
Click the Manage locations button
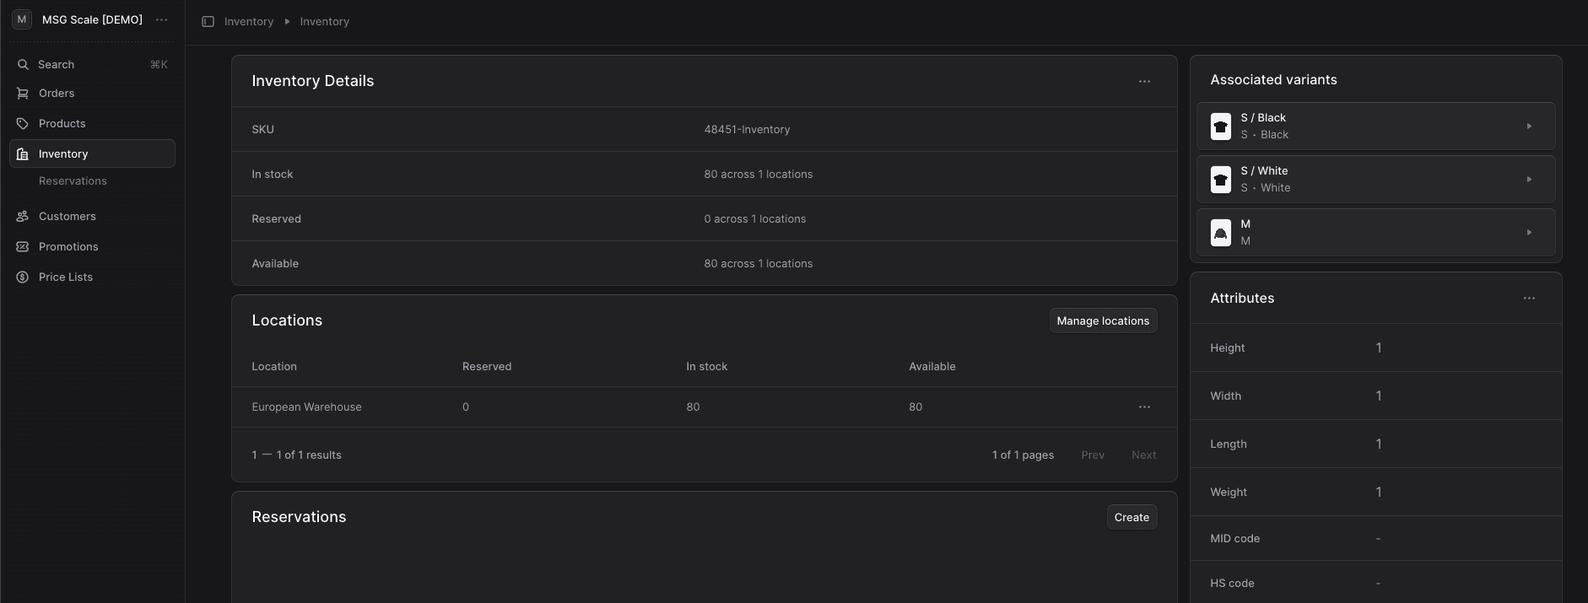click(1103, 321)
